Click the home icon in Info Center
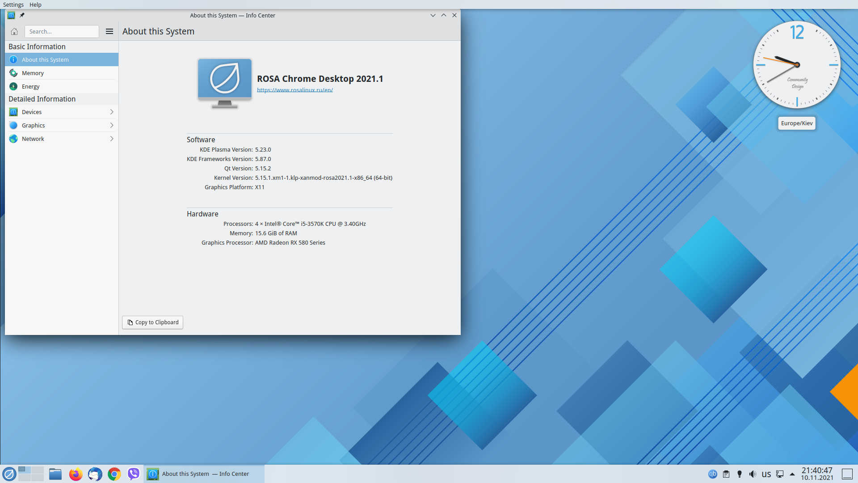Viewport: 858px width, 483px height. click(x=14, y=31)
